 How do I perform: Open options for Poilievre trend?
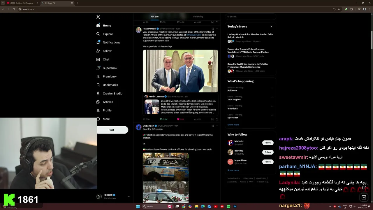coord(272,88)
